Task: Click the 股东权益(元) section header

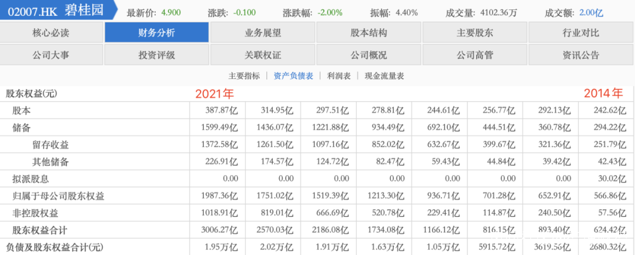Action: point(32,94)
